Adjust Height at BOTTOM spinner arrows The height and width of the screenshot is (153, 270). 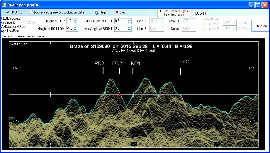[75, 29]
